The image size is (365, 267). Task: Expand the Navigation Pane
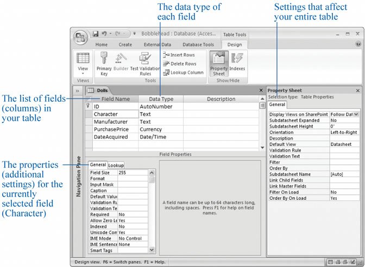(x=77, y=90)
